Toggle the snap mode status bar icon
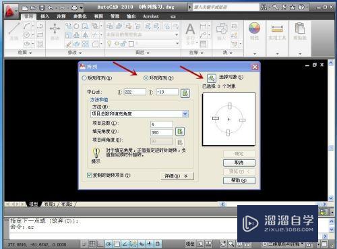Screen dimensions: 337x249 (84, 244)
